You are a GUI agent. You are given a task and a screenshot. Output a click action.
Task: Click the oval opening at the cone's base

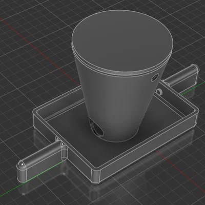(x=96, y=128)
